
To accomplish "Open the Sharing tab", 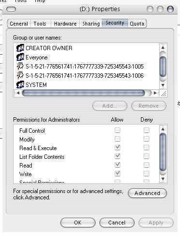I will (x=91, y=24).
